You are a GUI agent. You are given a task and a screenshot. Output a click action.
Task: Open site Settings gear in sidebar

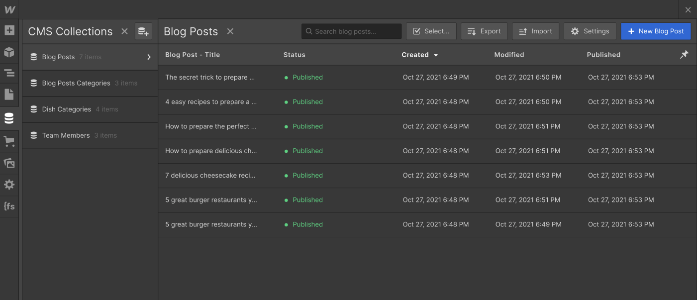pos(9,185)
